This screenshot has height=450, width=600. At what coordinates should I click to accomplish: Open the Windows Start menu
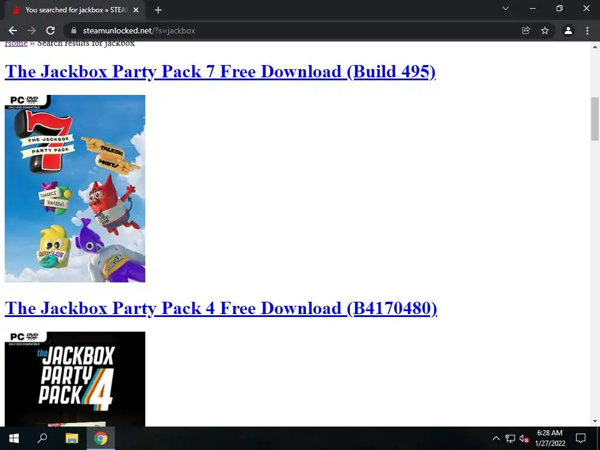14,438
